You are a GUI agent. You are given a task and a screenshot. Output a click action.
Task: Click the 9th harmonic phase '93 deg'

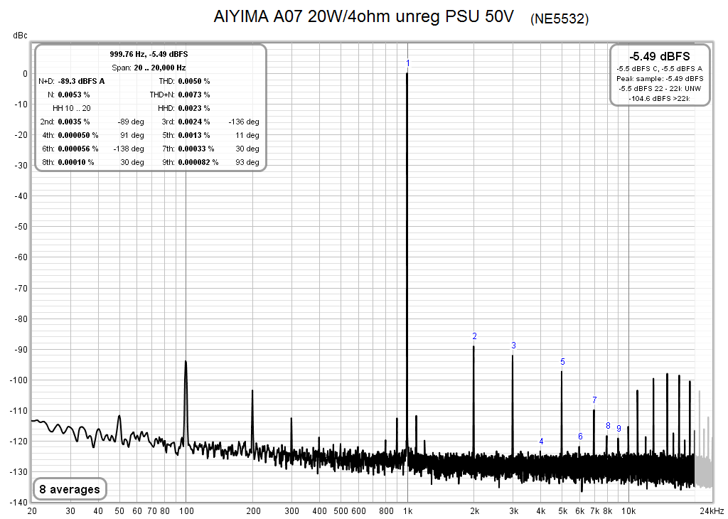(247, 162)
